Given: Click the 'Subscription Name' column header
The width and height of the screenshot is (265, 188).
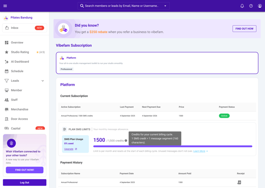Looking at the screenshot, I should [x=70, y=173].
